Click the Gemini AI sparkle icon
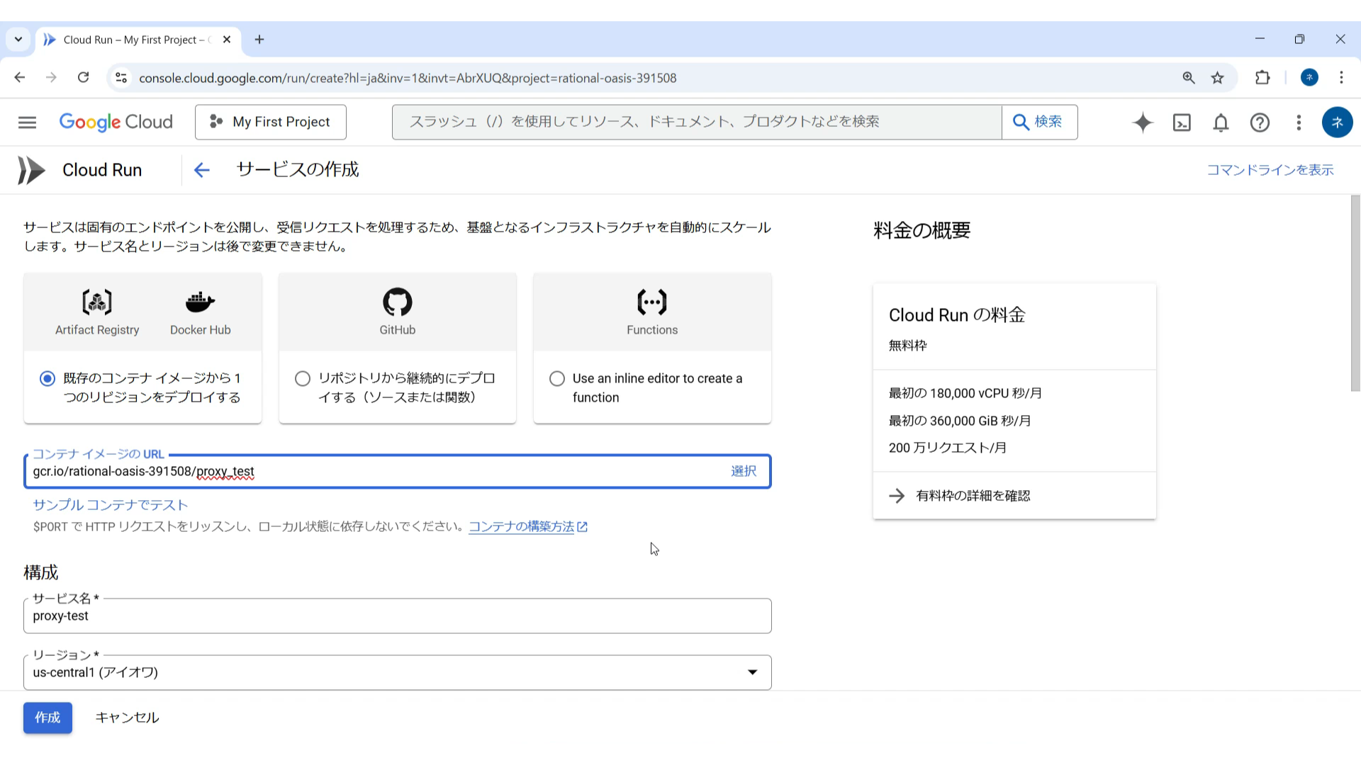Viewport: 1361px width, 765px height. click(x=1143, y=123)
